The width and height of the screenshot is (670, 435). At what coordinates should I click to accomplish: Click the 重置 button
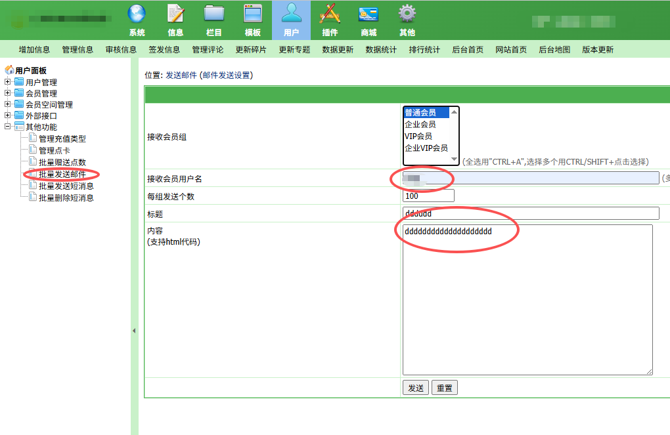click(x=445, y=388)
